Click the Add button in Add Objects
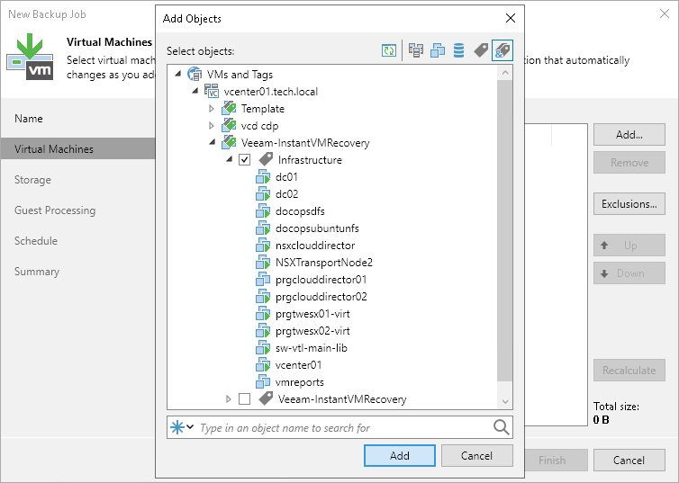This screenshot has width=679, height=483. (400, 455)
